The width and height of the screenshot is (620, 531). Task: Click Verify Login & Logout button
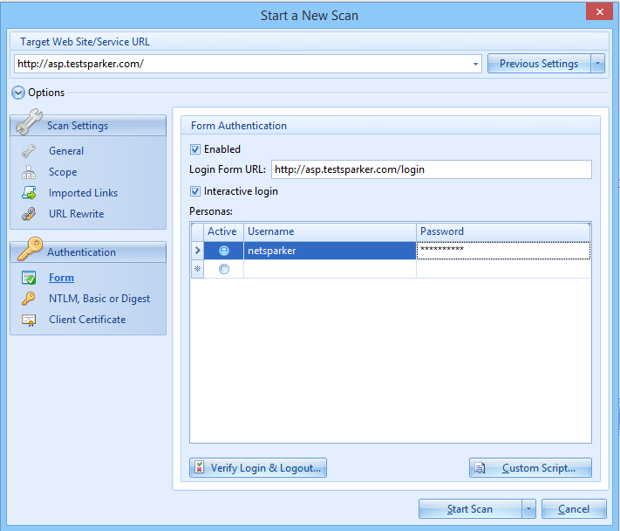pos(258,468)
